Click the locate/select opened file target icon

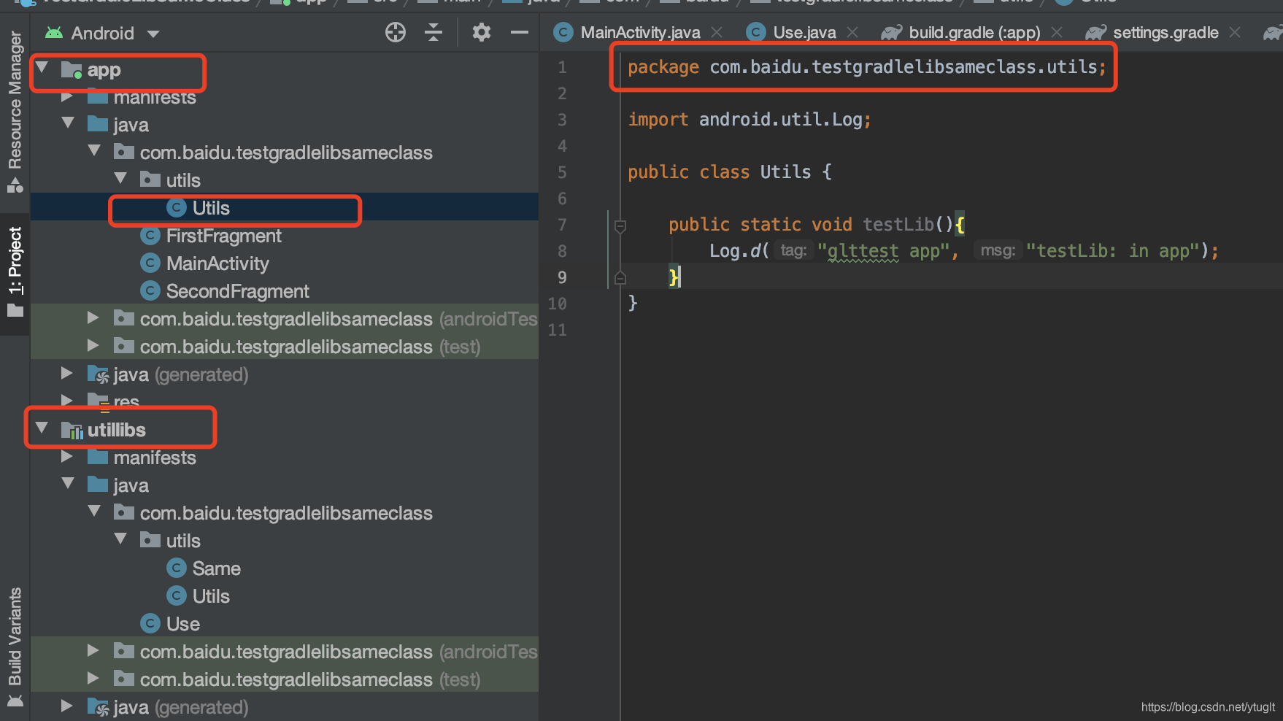(x=395, y=32)
